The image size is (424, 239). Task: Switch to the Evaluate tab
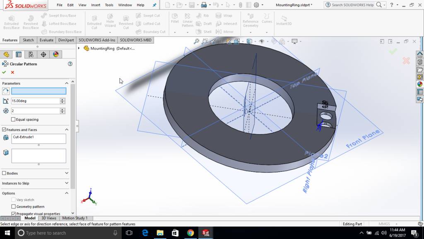(x=46, y=40)
